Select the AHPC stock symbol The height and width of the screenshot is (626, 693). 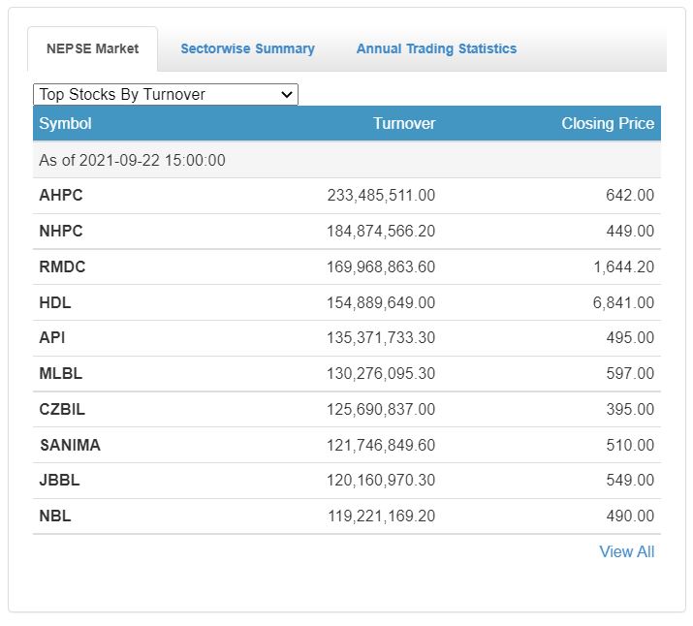pyautogui.click(x=61, y=195)
